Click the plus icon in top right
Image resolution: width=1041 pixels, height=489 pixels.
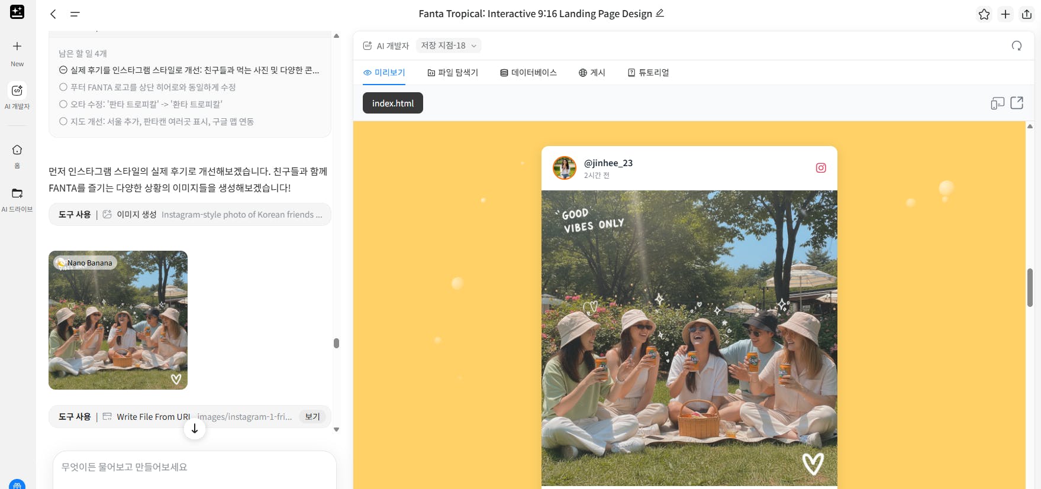(1005, 14)
